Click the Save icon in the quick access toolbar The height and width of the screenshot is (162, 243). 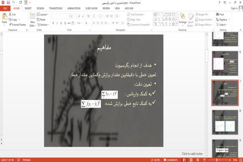pyautogui.click(x=8, y=2)
